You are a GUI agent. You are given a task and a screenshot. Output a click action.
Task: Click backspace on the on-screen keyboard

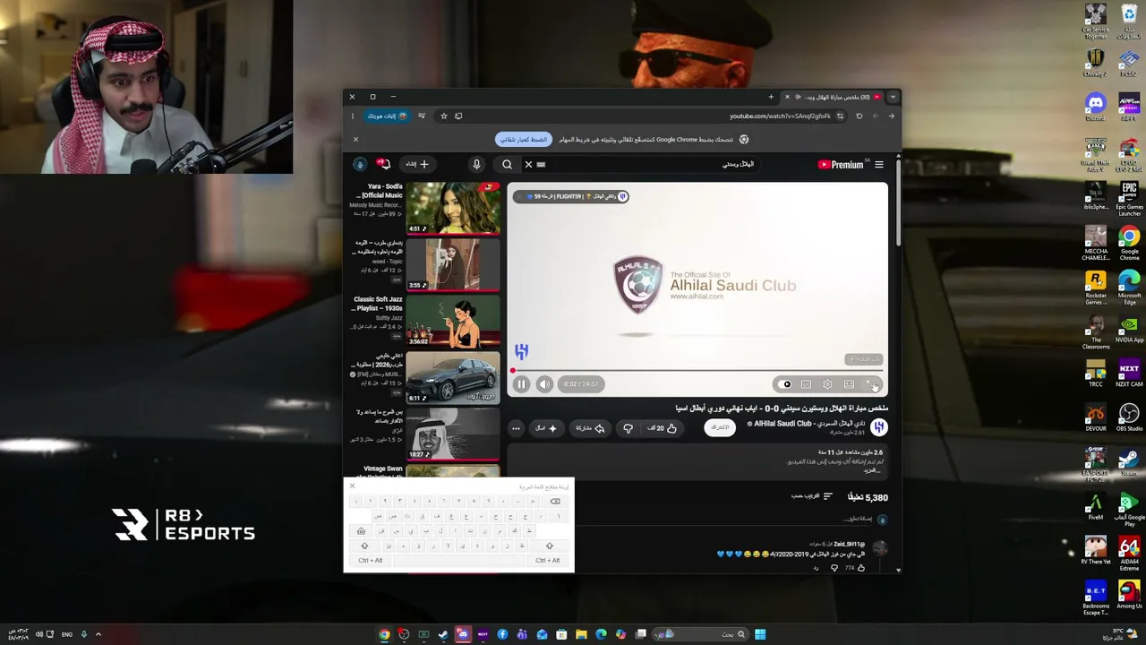click(x=555, y=502)
